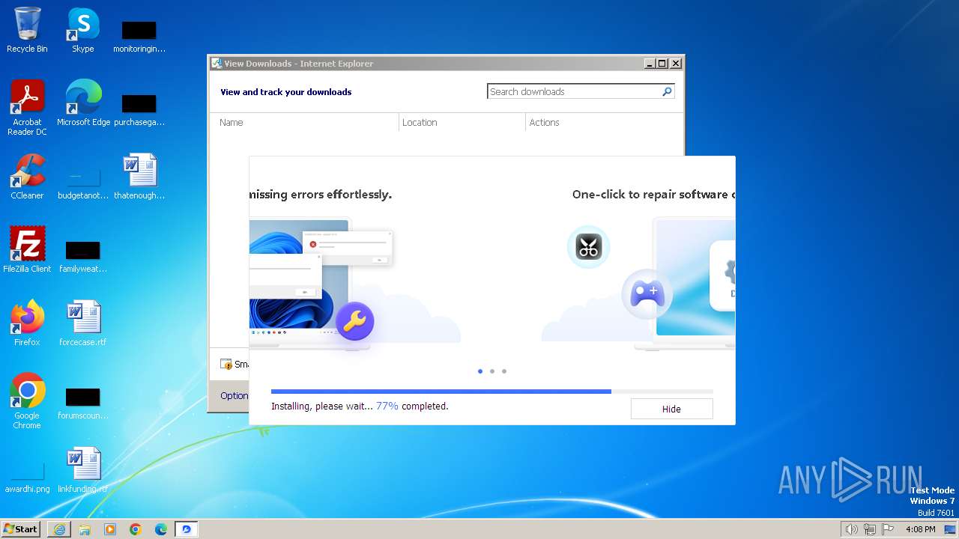
Task: Click the SmartScreen shield icon in downloads window
Action: coord(226,365)
